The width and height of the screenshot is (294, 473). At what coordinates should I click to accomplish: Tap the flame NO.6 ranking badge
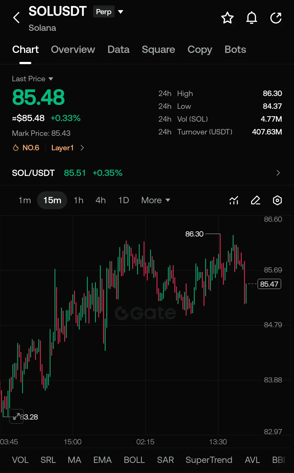(26, 148)
